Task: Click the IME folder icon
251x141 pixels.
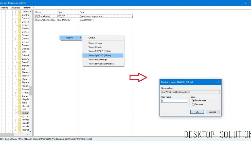Action: click(x=20, y=110)
